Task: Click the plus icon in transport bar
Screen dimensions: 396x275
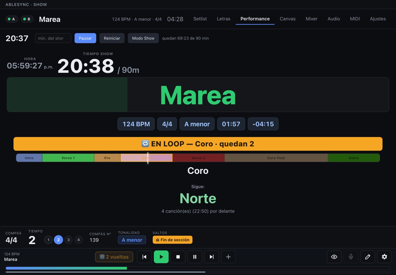Action: [x=228, y=257]
